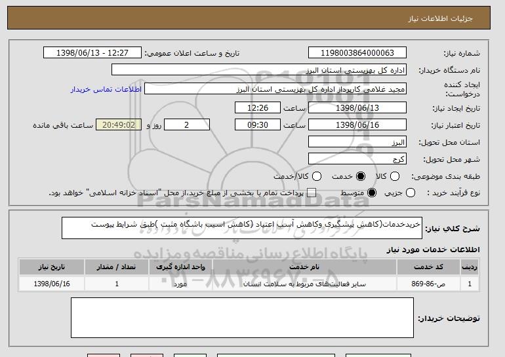Click the تاریخ اعتبار نیاز date field
Viewport: 505px width, 357px height.
pos(357,125)
